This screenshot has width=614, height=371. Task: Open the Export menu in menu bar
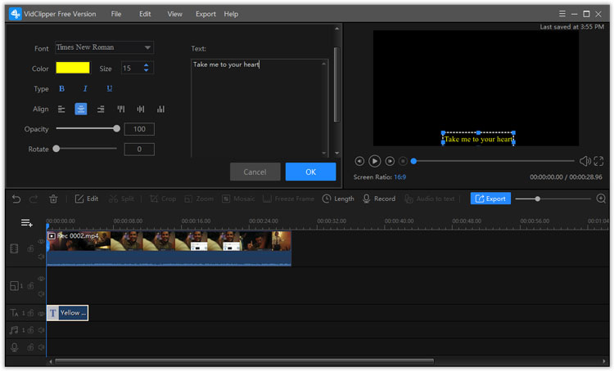click(205, 14)
